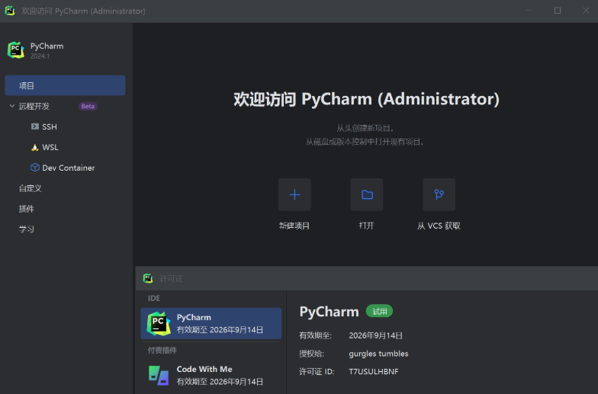Click the Get from VCS branch icon
598x394 pixels.
[x=439, y=195]
